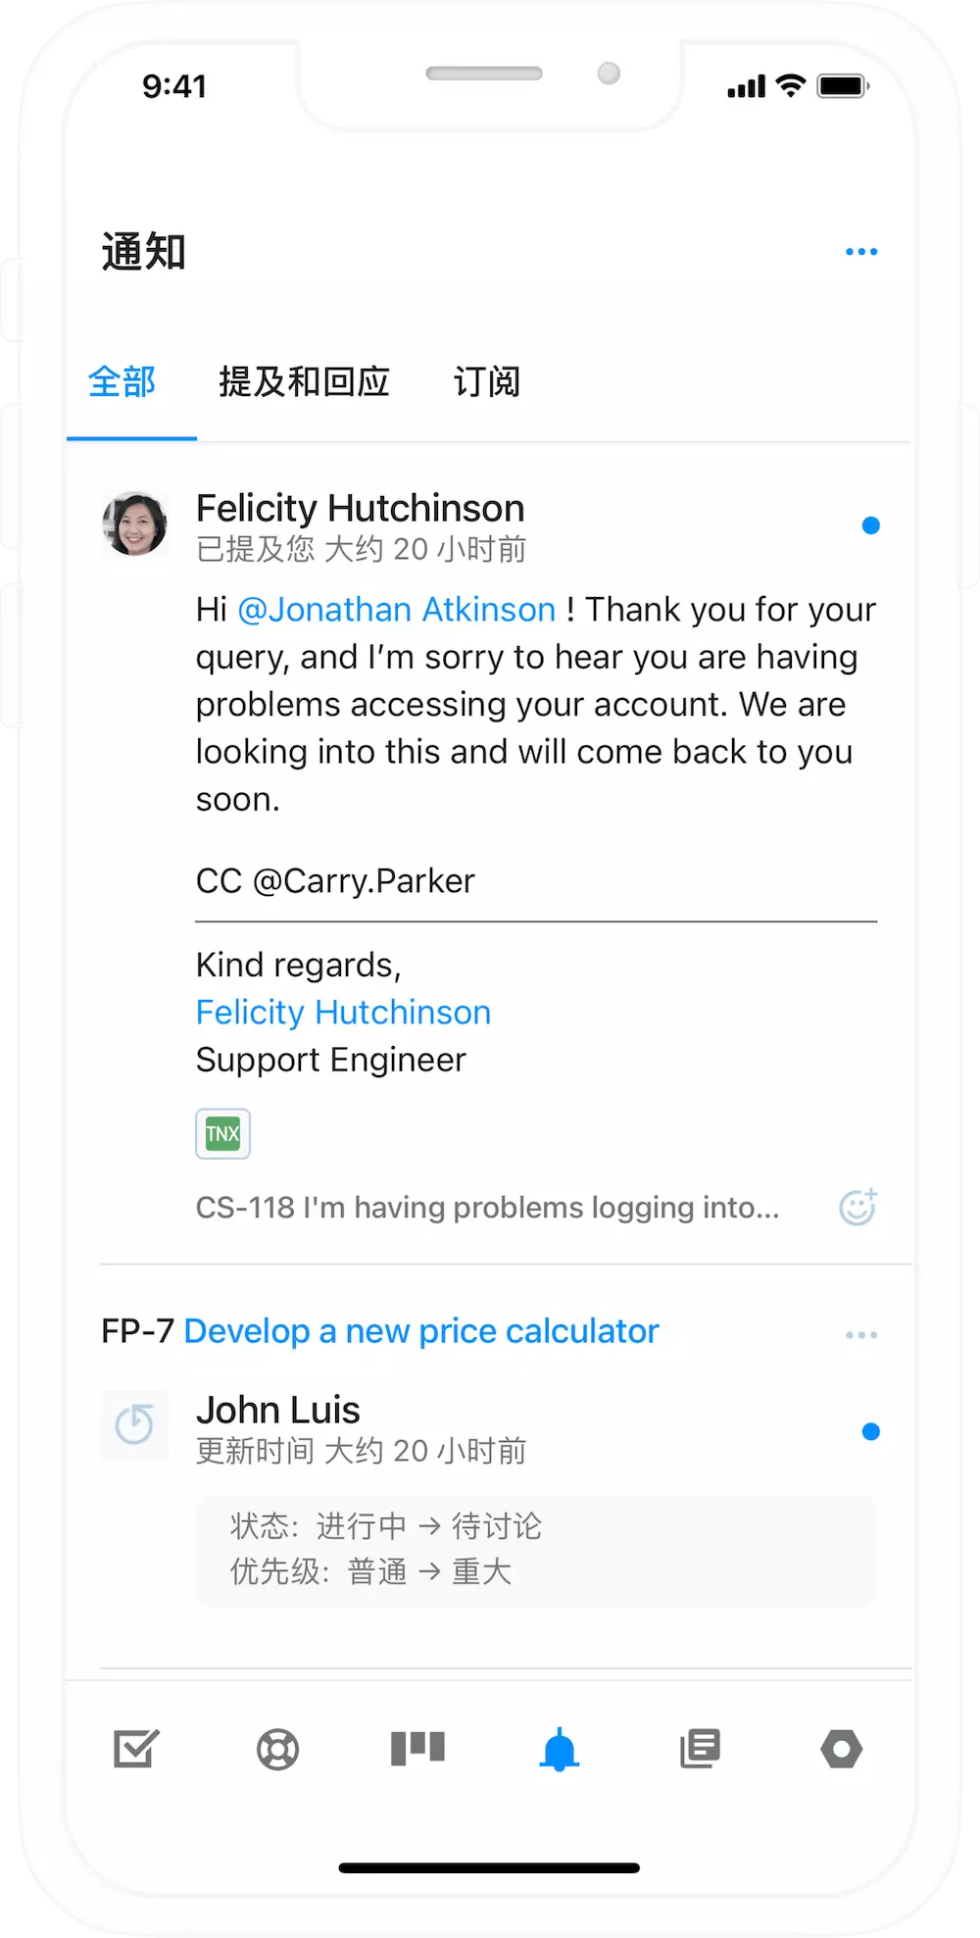Add a reaction with the smiley emoji icon
980x1938 pixels.
[x=857, y=1207]
